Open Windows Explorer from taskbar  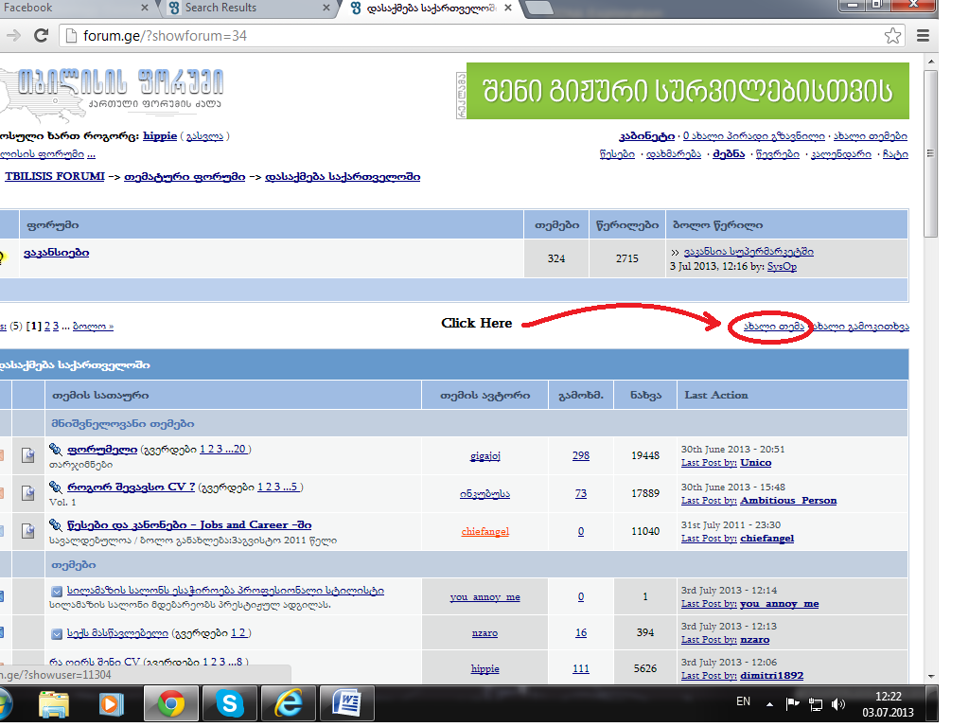(x=54, y=704)
